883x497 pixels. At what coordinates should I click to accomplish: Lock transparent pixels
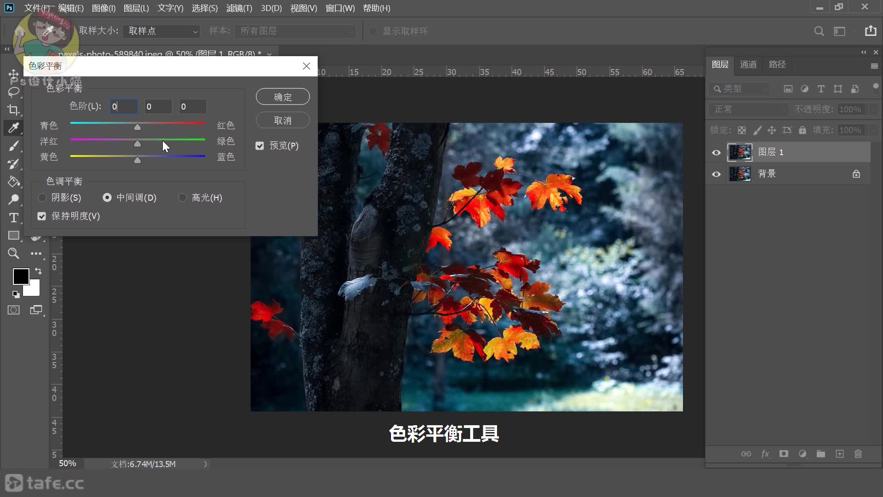pos(742,130)
